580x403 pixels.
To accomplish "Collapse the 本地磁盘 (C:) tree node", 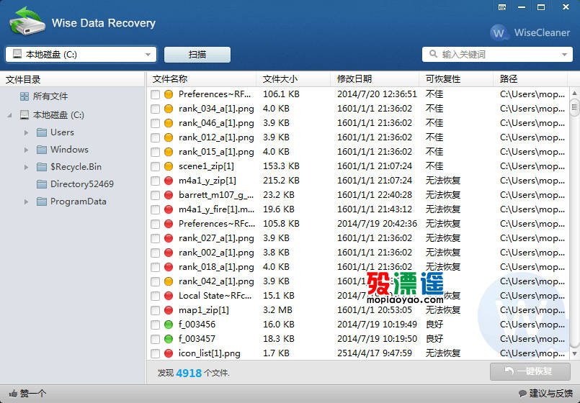I will pos(9,115).
